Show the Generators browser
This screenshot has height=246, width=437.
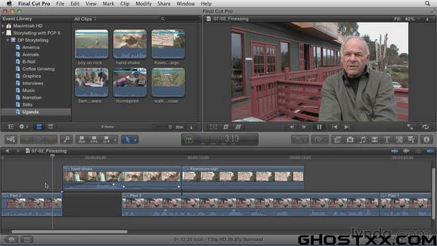[399, 139]
